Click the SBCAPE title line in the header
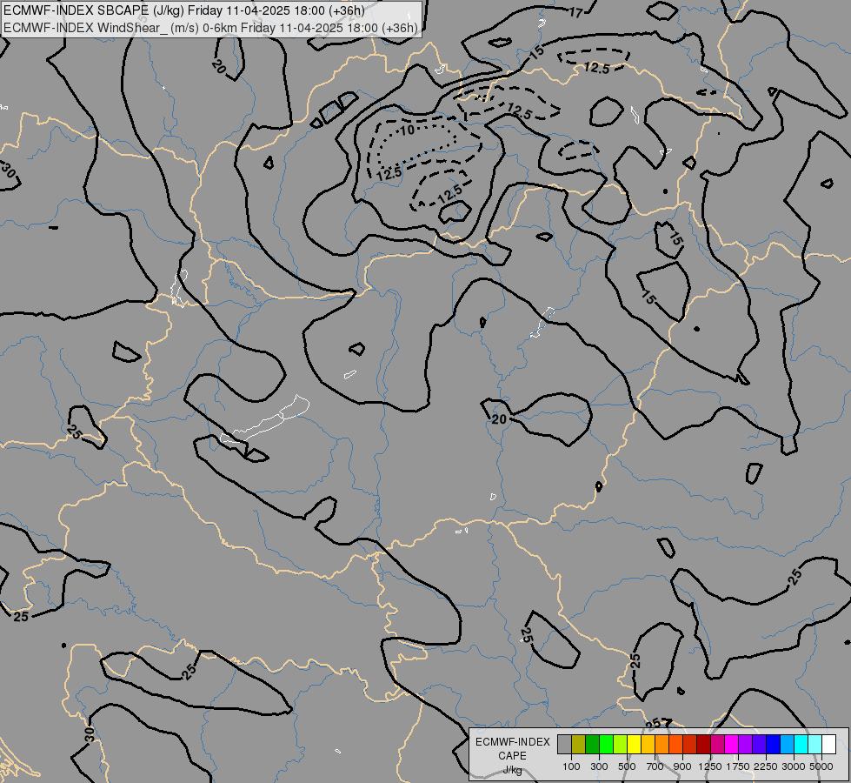This screenshot has width=851, height=783. [x=184, y=10]
